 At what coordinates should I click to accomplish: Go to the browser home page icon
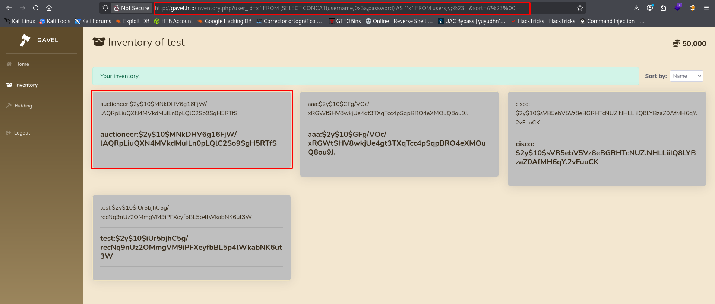pyautogui.click(x=49, y=8)
